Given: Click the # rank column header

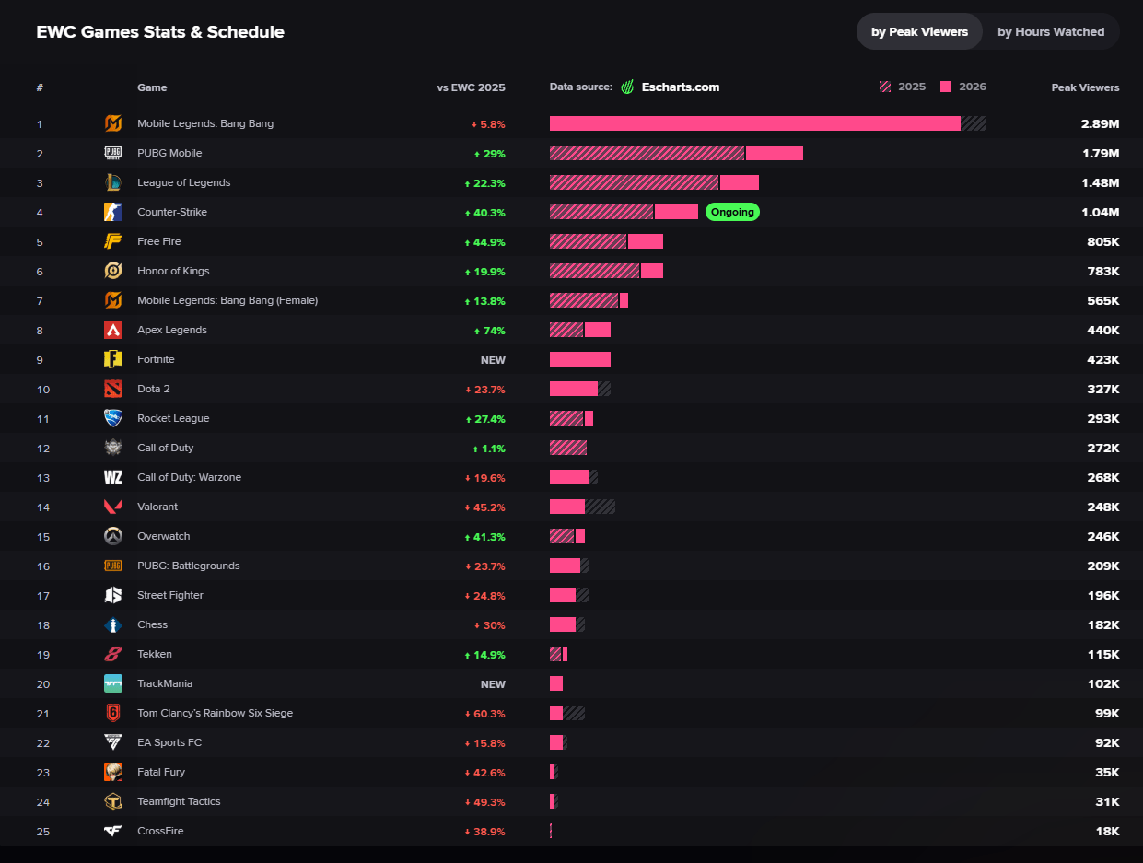Looking at the screenshot, I should tap(40, 87).
